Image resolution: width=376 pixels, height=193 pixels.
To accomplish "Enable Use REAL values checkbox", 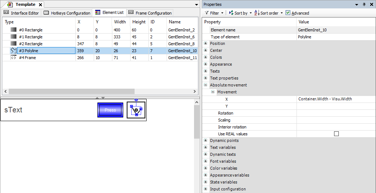I will click(336, 134).
